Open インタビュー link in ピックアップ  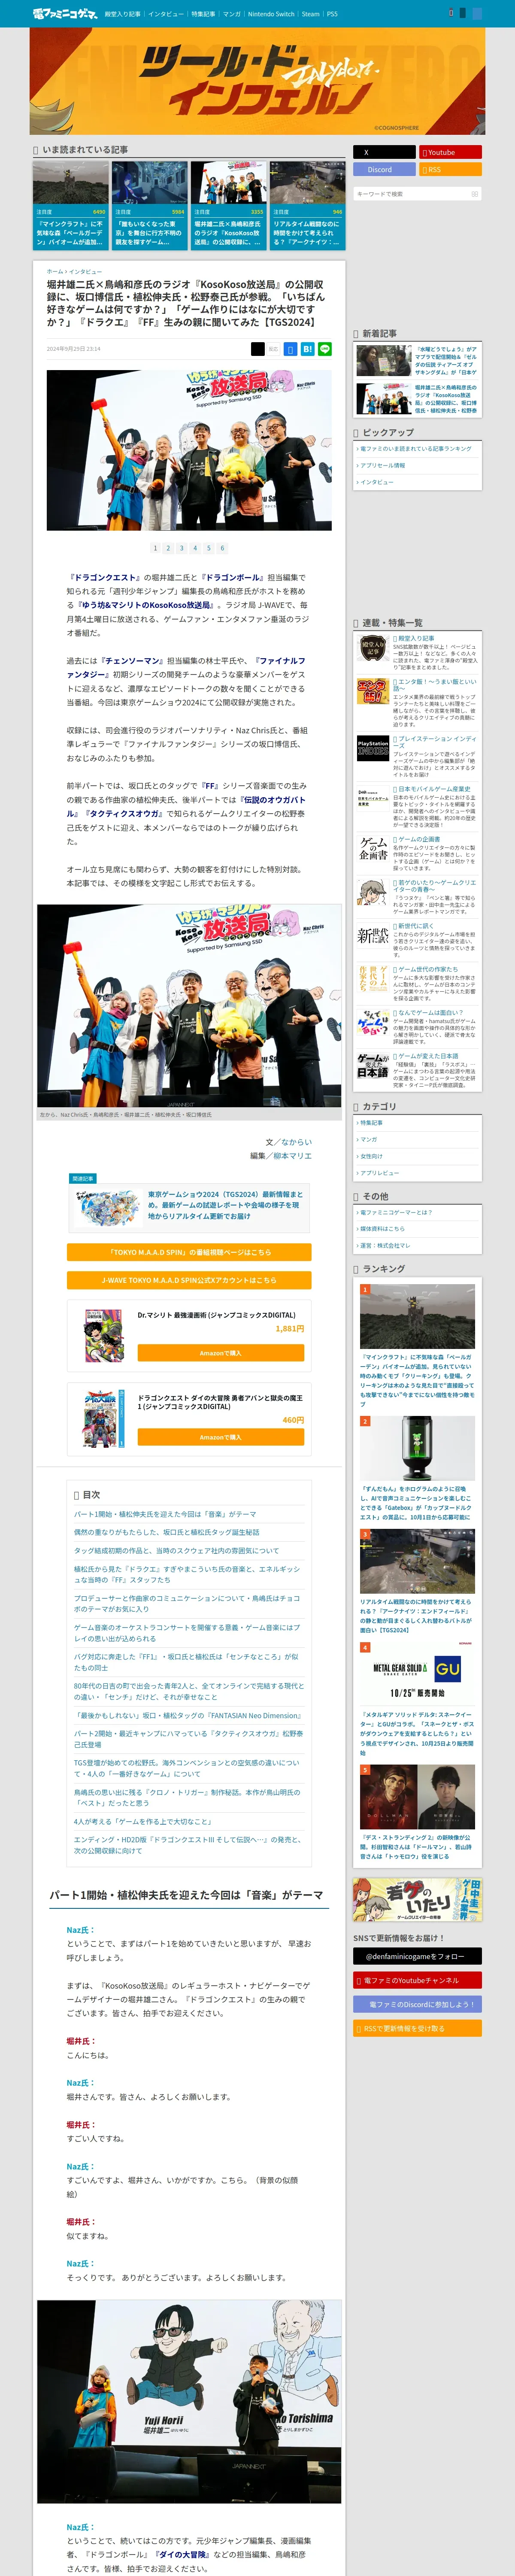(376, 482)
